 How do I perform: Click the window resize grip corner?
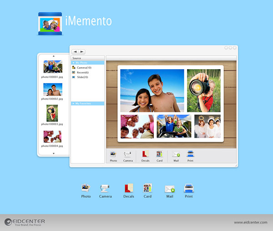[x=236, y=166]
